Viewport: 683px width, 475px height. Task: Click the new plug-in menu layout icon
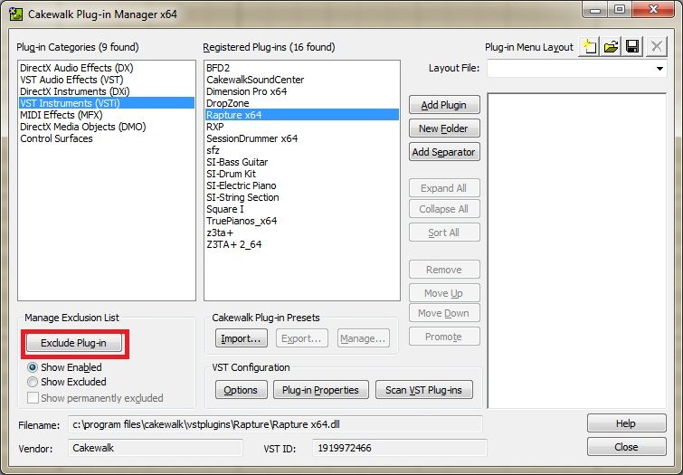(587, 46)
